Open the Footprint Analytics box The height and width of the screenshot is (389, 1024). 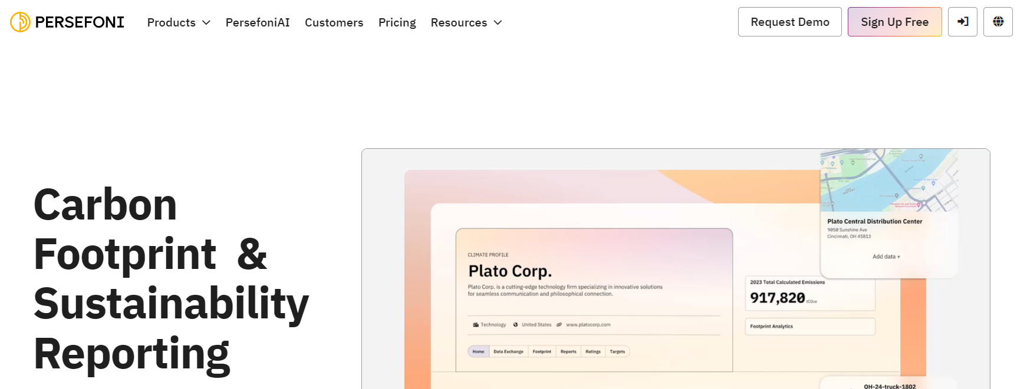pyautogui.click(x=809, y=326)
